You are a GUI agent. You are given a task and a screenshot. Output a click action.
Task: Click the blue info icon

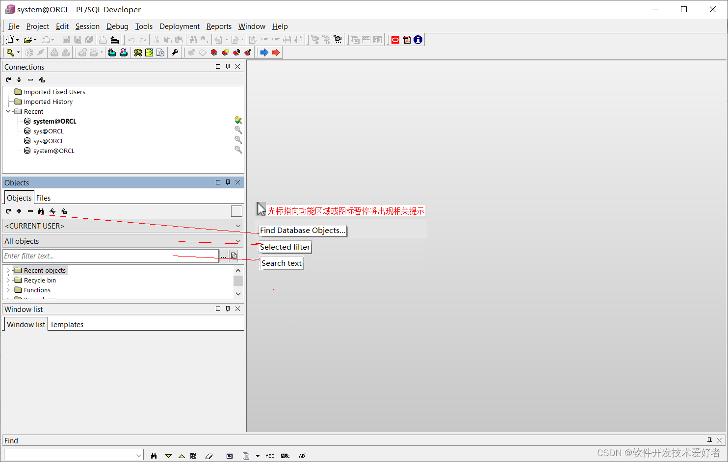pyautogui.click(x=418, y=40)
